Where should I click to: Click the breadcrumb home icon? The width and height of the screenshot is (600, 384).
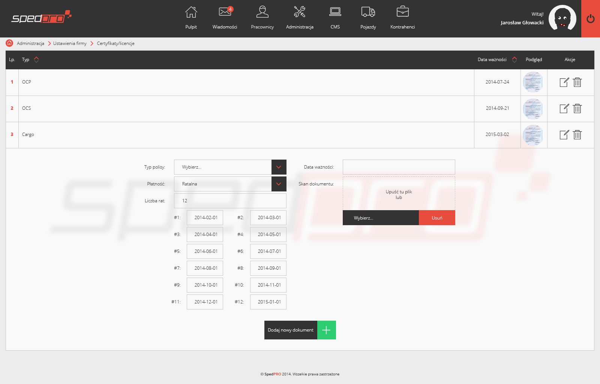[x=9, y=43]
